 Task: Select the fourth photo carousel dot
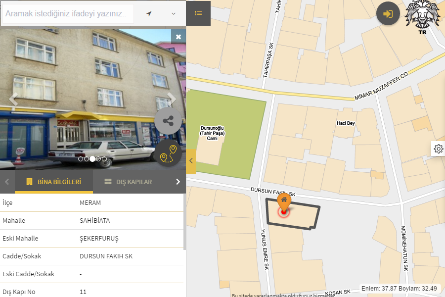tap(98, 159)
